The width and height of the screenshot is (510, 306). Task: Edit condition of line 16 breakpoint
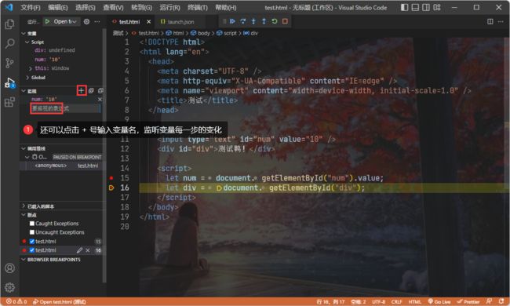tap(79, 250)
